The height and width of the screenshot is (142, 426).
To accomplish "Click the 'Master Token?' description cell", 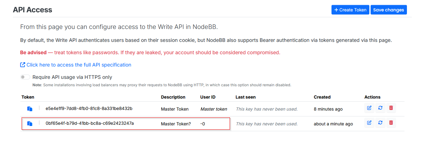I will tap(176, 124).
